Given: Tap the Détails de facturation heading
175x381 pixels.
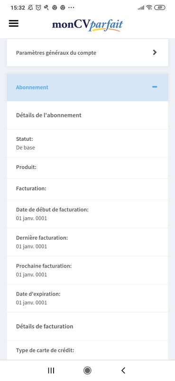Looking at the screenshot, I should [45, 326].
